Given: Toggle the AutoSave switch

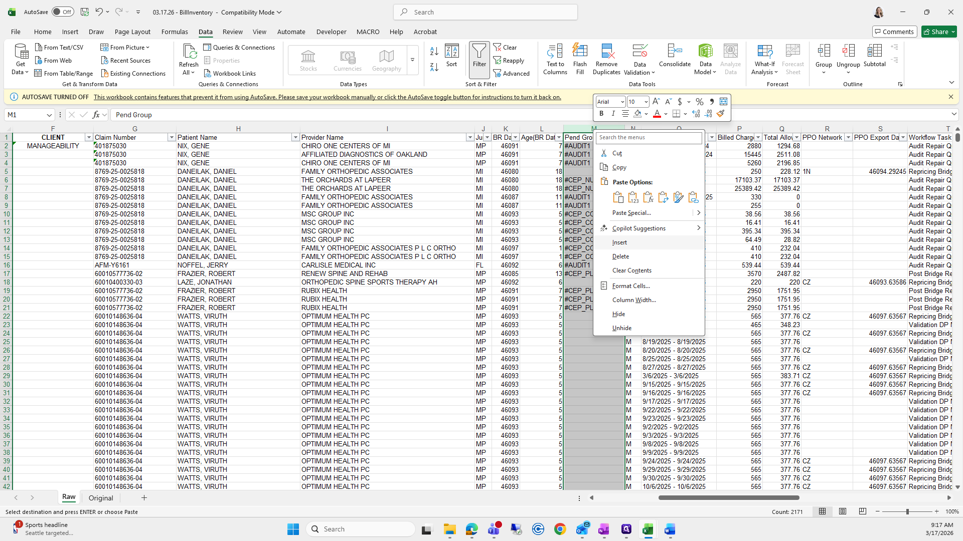Looking at the screenshot, I should tap(63, 12).
